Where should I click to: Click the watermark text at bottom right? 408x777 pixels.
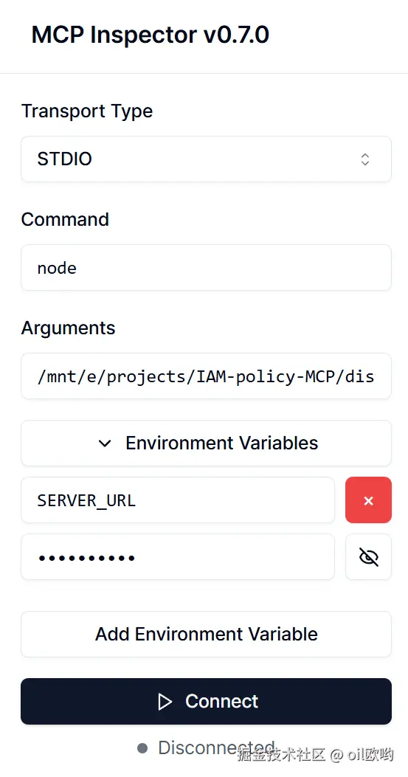[x=315, y=755]
